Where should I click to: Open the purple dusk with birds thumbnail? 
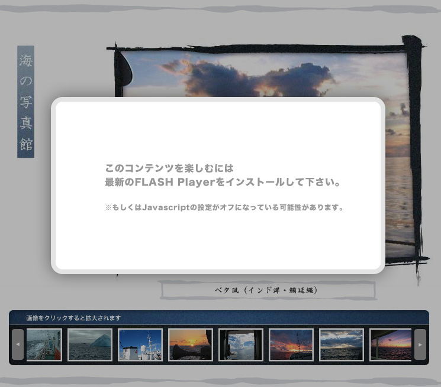391,344
